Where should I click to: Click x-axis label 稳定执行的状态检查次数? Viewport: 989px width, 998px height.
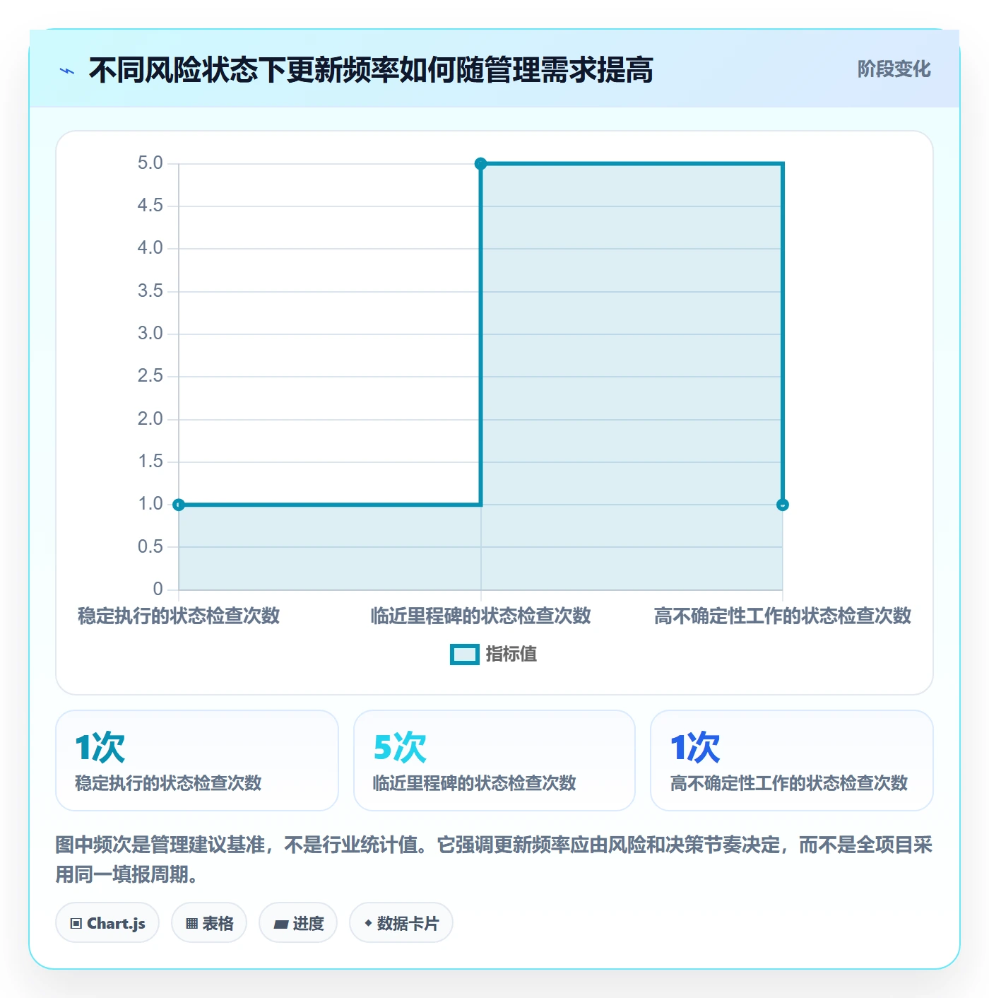pyautogui.click(x=179, y=616)
